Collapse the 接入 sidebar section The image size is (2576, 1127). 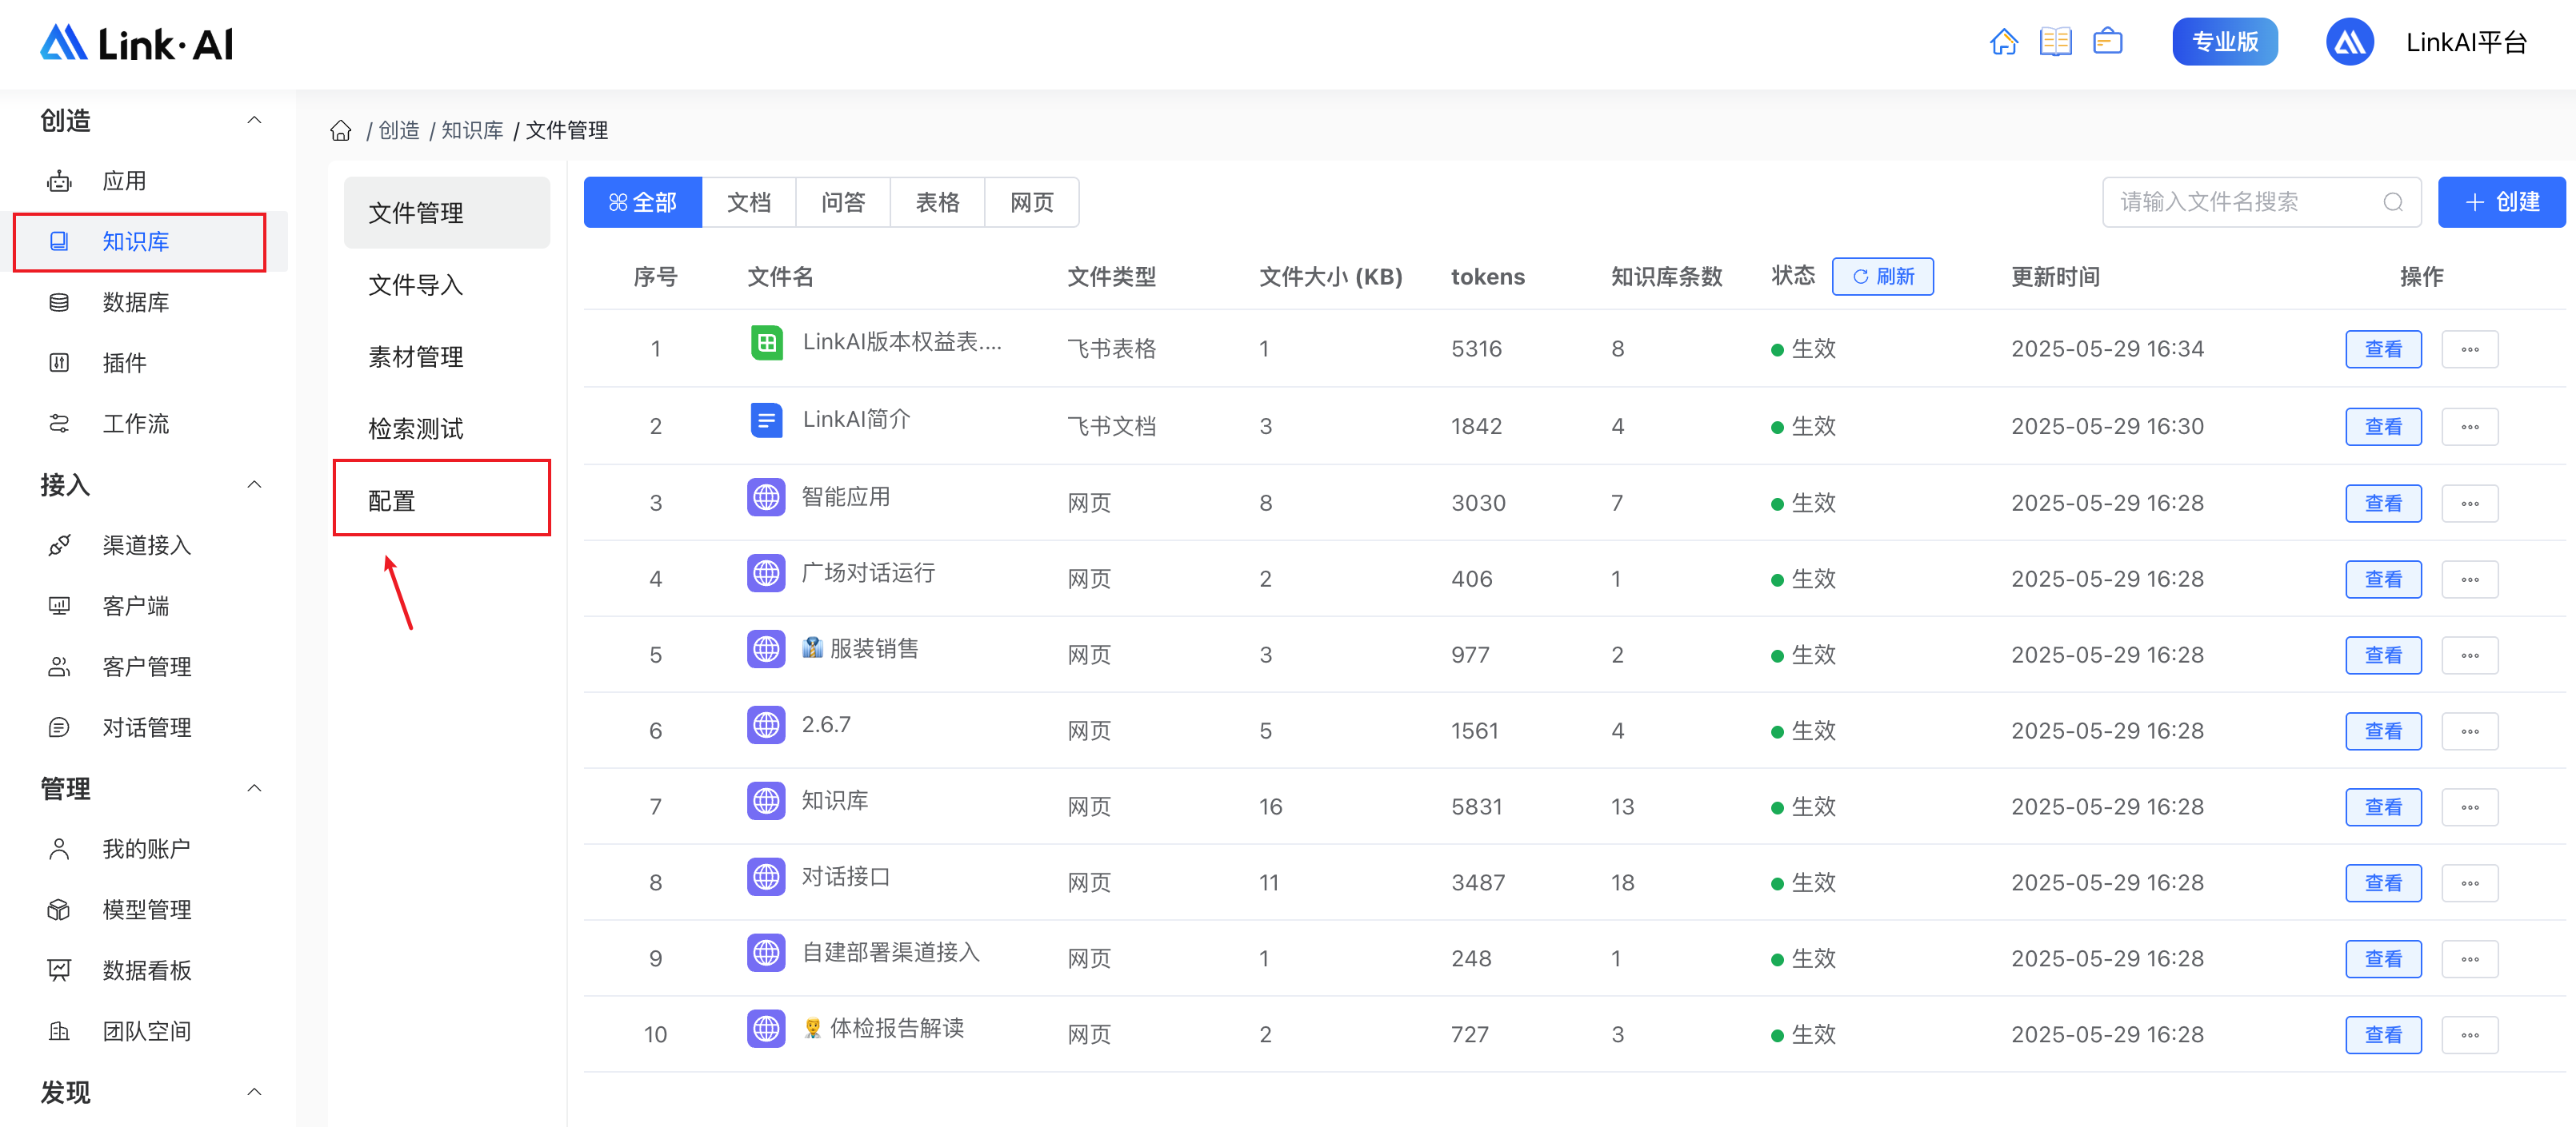pyautogui.click(x=254, y=484)
